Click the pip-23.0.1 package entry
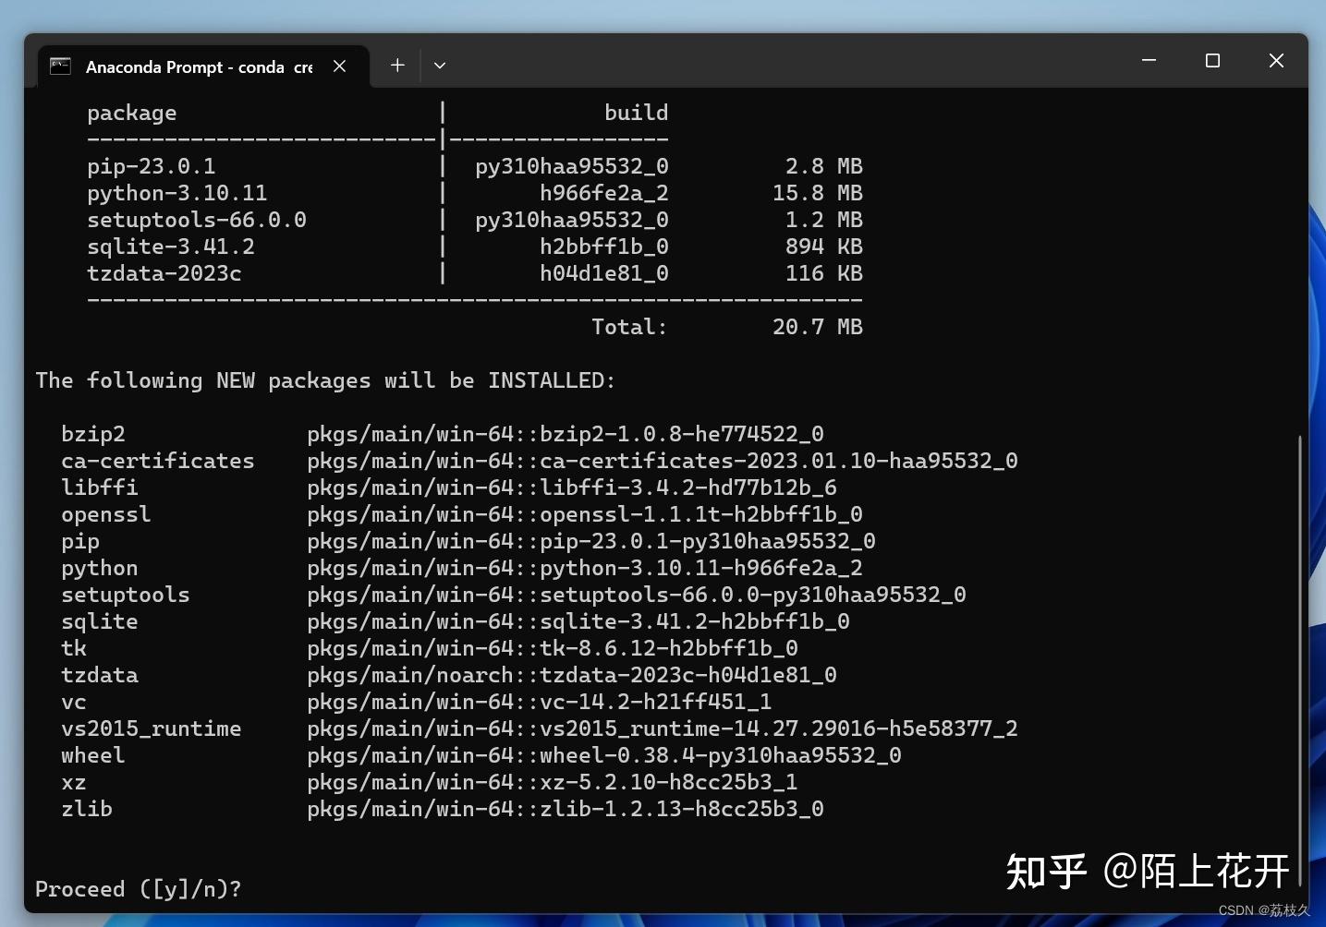Viewport: 1326px width, 927px height. (152, 165)
